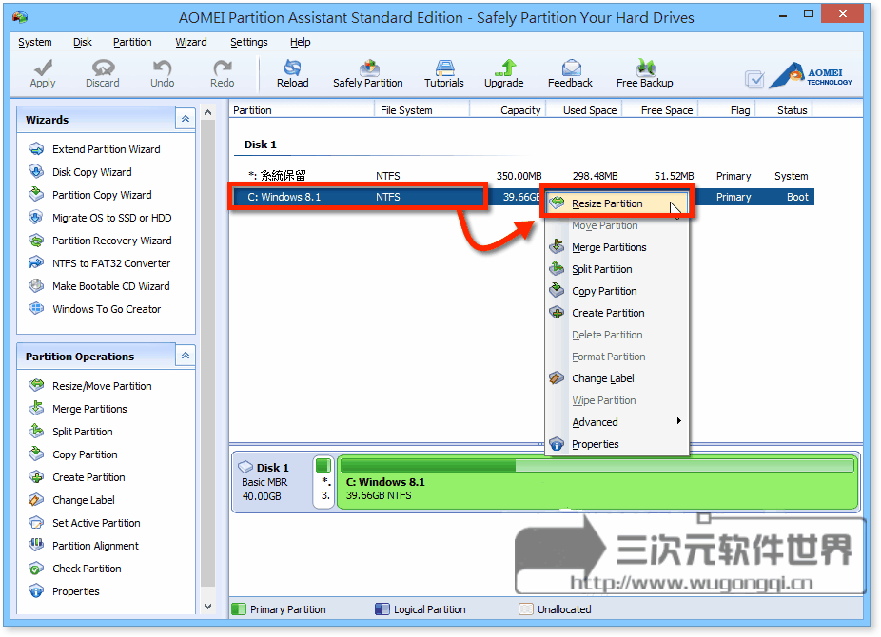881x637 pixels.
Task: Select the 系統保留 partition row
Action: tap(521, 176)
